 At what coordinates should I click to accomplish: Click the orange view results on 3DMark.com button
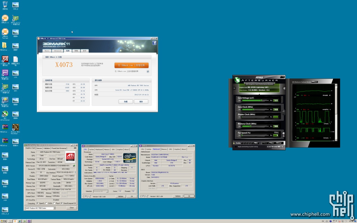coord(131,65)
